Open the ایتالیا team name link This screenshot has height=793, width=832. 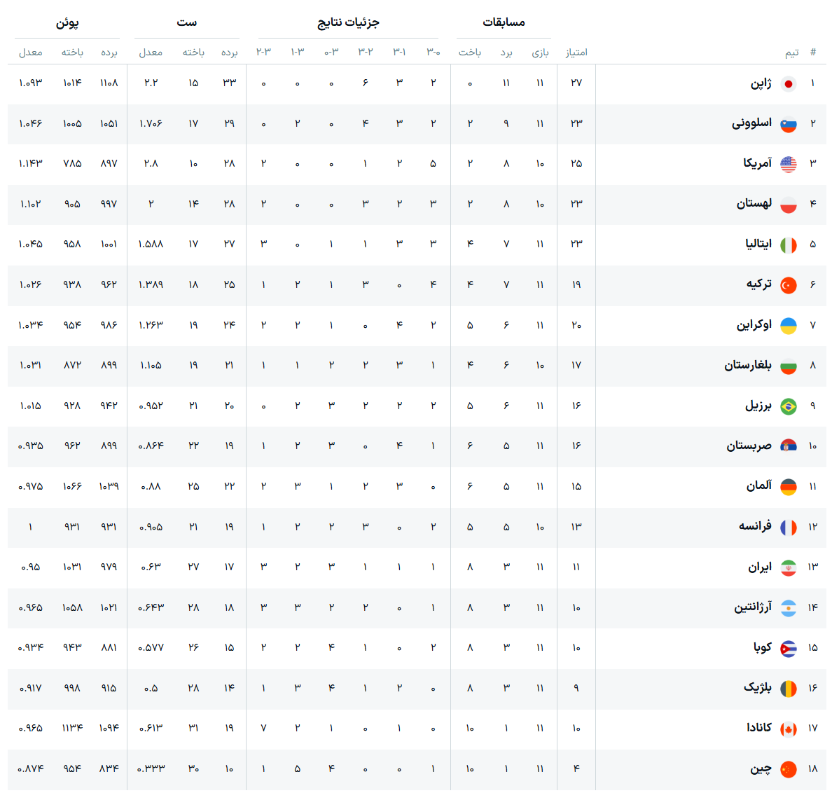pos(758,244)
